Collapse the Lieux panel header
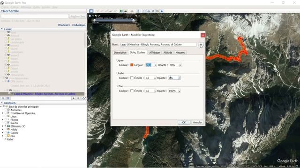The height and width of the screenshot is (168, 300). click(2, 29)
